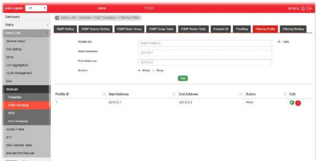Sort table by Profile ID arrows
This screenshot has height=161, width=316.
[104, 94]
